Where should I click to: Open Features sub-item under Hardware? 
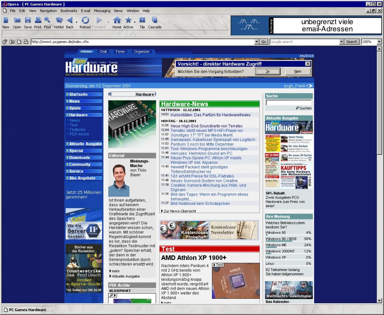[77, 130]
